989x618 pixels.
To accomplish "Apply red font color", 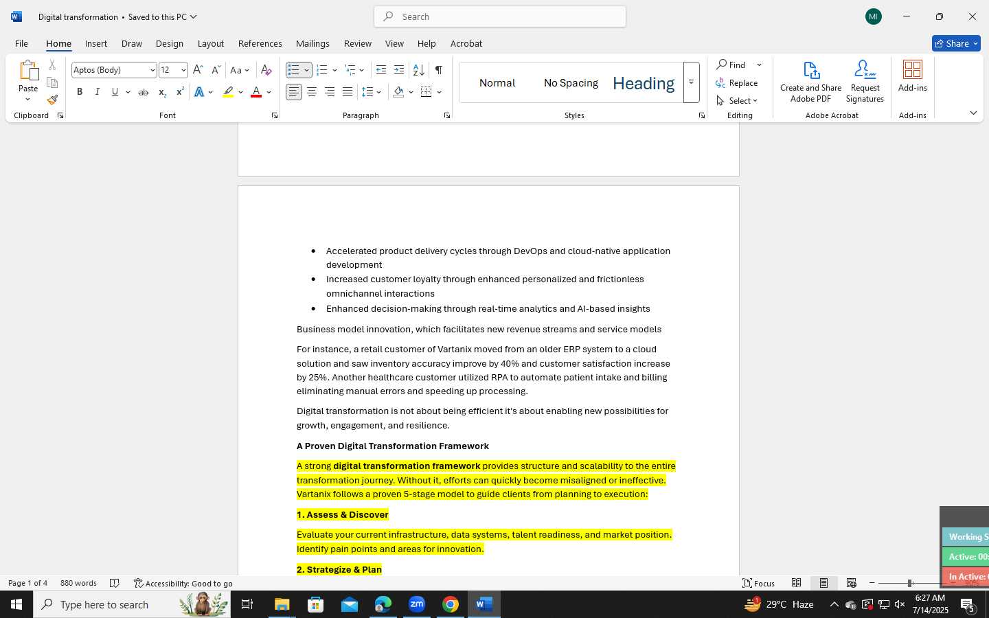I will (x=256, y=92).
